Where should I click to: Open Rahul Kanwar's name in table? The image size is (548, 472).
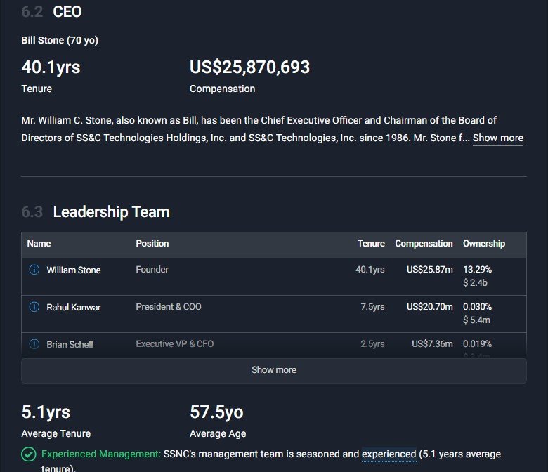click(74, 307)
